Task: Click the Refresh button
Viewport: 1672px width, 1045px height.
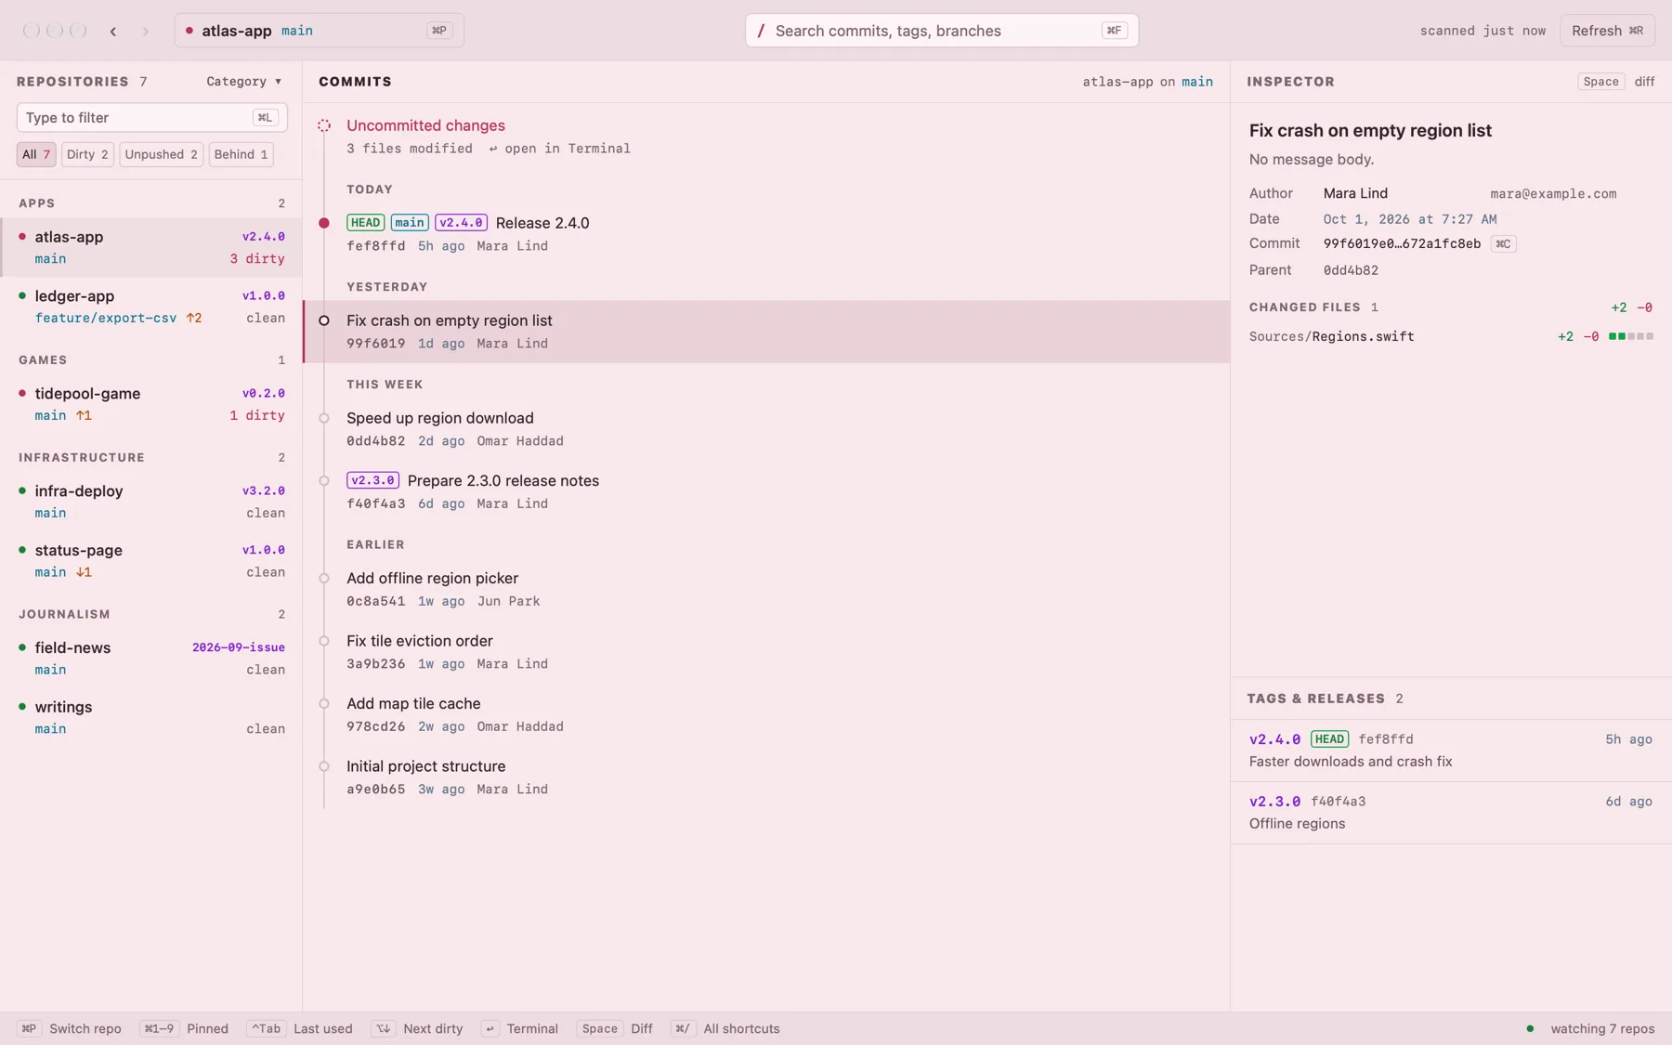Action: (1607, 31)
